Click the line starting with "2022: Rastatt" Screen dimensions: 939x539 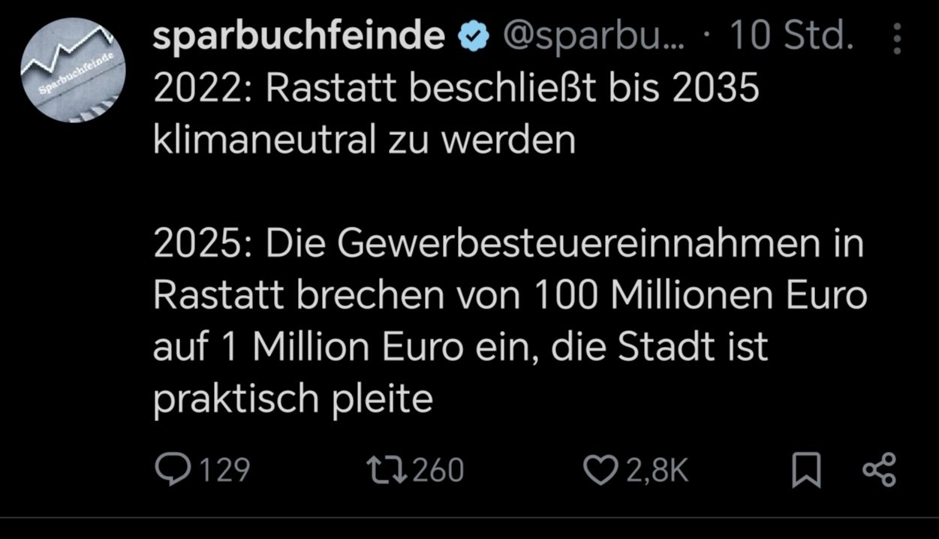[x=456, y=89]
